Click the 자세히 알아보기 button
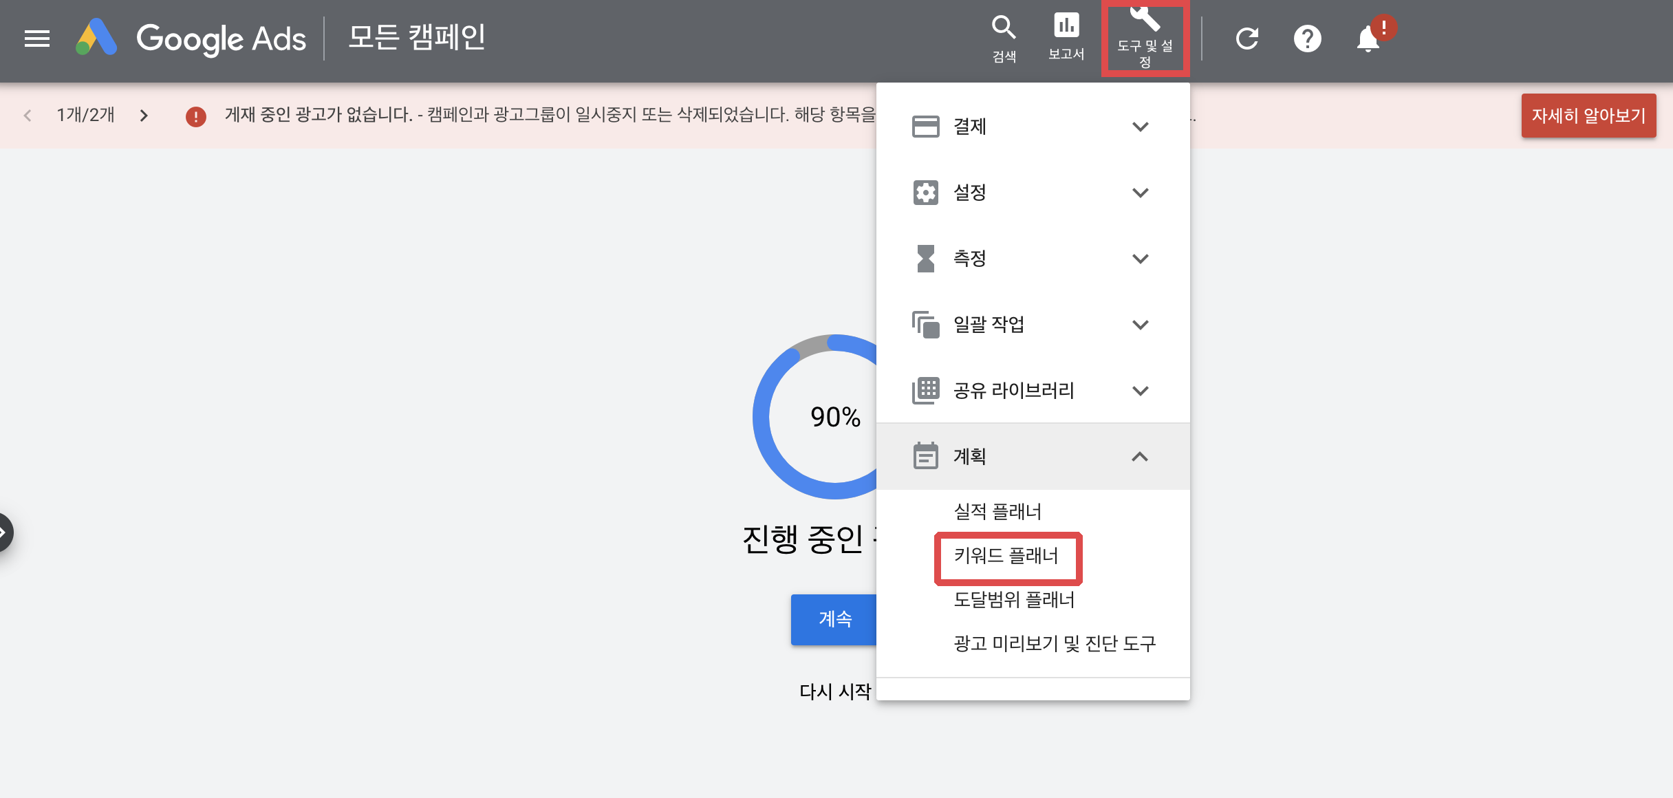Image resolution: width=1673 pixels, height=798 pixels. coord(1588,116)
